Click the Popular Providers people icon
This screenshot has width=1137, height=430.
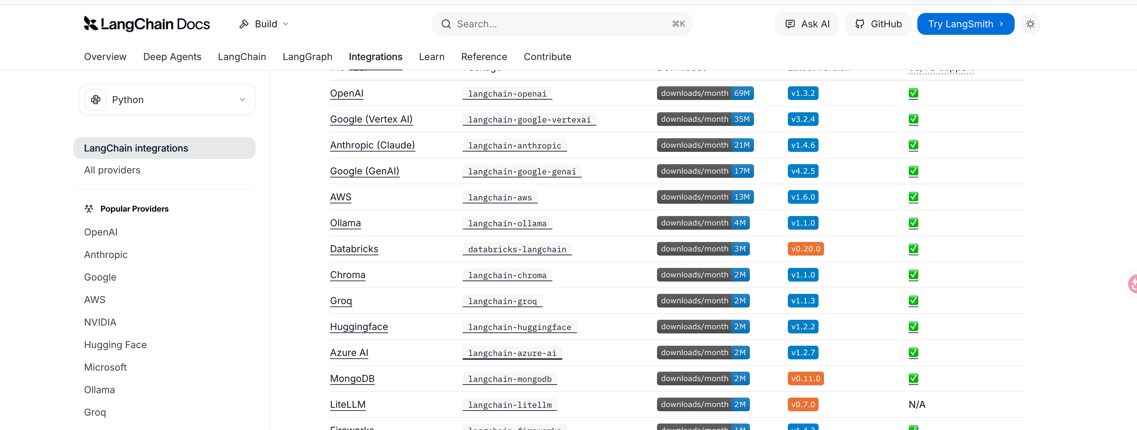tap(89, 209)
